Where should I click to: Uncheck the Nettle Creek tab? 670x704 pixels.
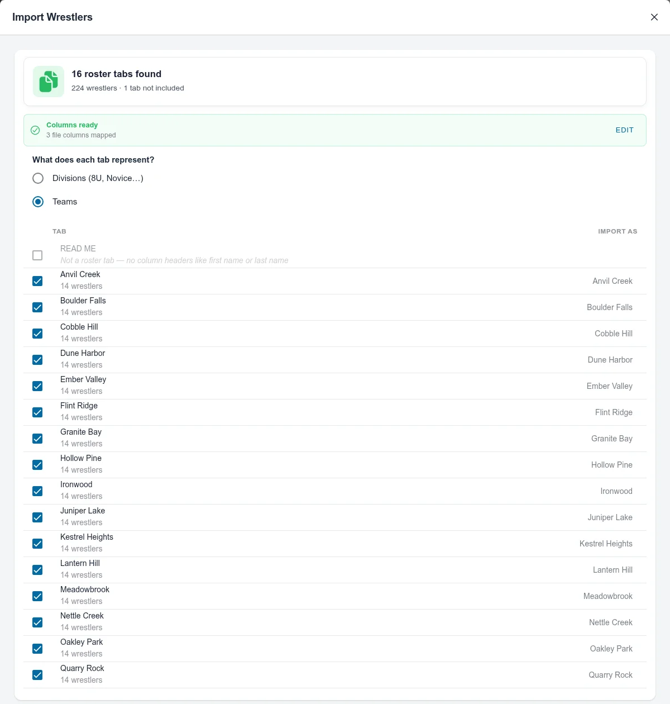37,622
